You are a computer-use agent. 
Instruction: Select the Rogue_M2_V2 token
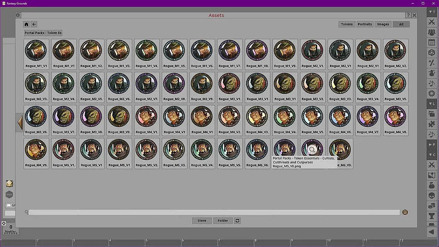(396, 54)
